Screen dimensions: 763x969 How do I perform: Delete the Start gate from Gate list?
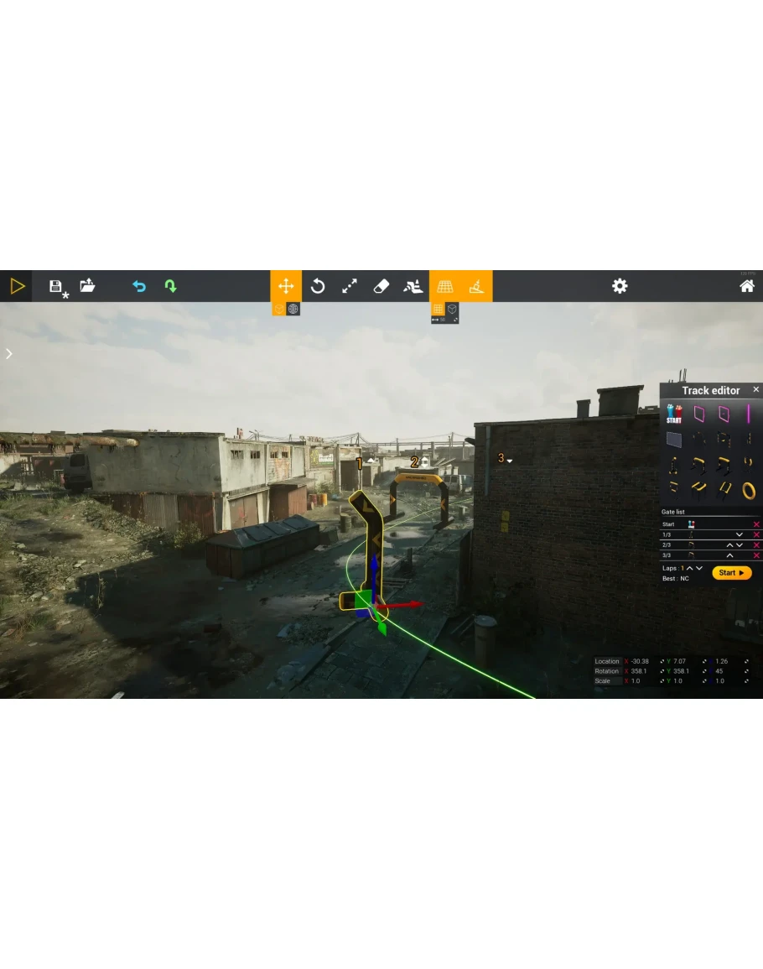click(756, 524)
